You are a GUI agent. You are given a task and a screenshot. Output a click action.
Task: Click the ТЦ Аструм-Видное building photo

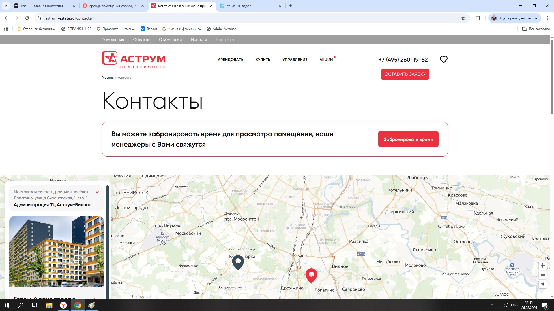click(57, 251)
